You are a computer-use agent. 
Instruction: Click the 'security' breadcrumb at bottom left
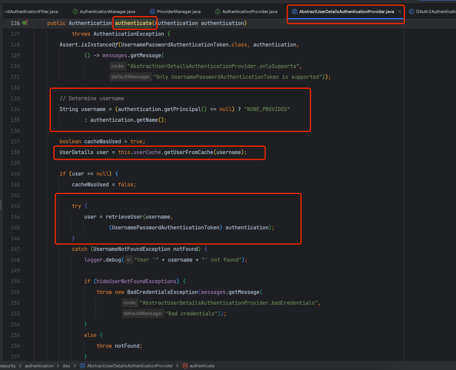[8, 366]
